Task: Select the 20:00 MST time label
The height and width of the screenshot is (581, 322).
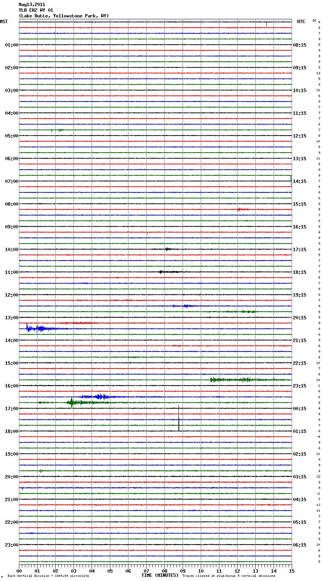Action: [x=12, y=477]
